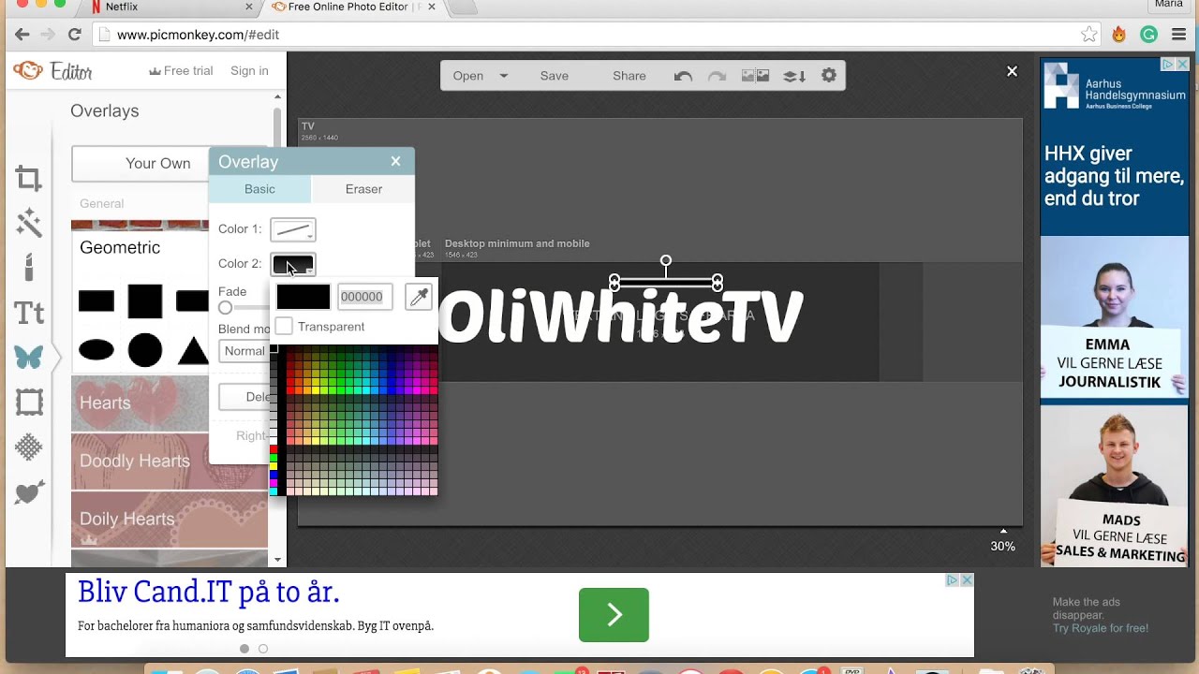Click Open in the top toolbar
This screenshot has width=1199, height=674.
[x=468, y=77]
